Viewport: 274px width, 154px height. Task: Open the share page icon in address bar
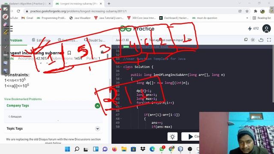pyautogui.click(x=240, y=11)
